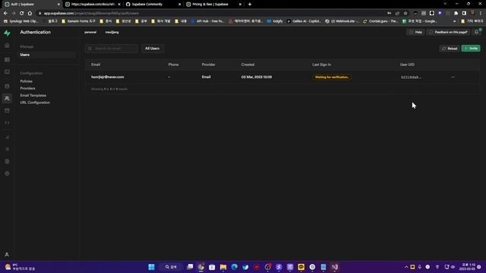486x273 pixels.
Task: Switch to the Pricing & fees Supabase tab
Action: (213, 5)
